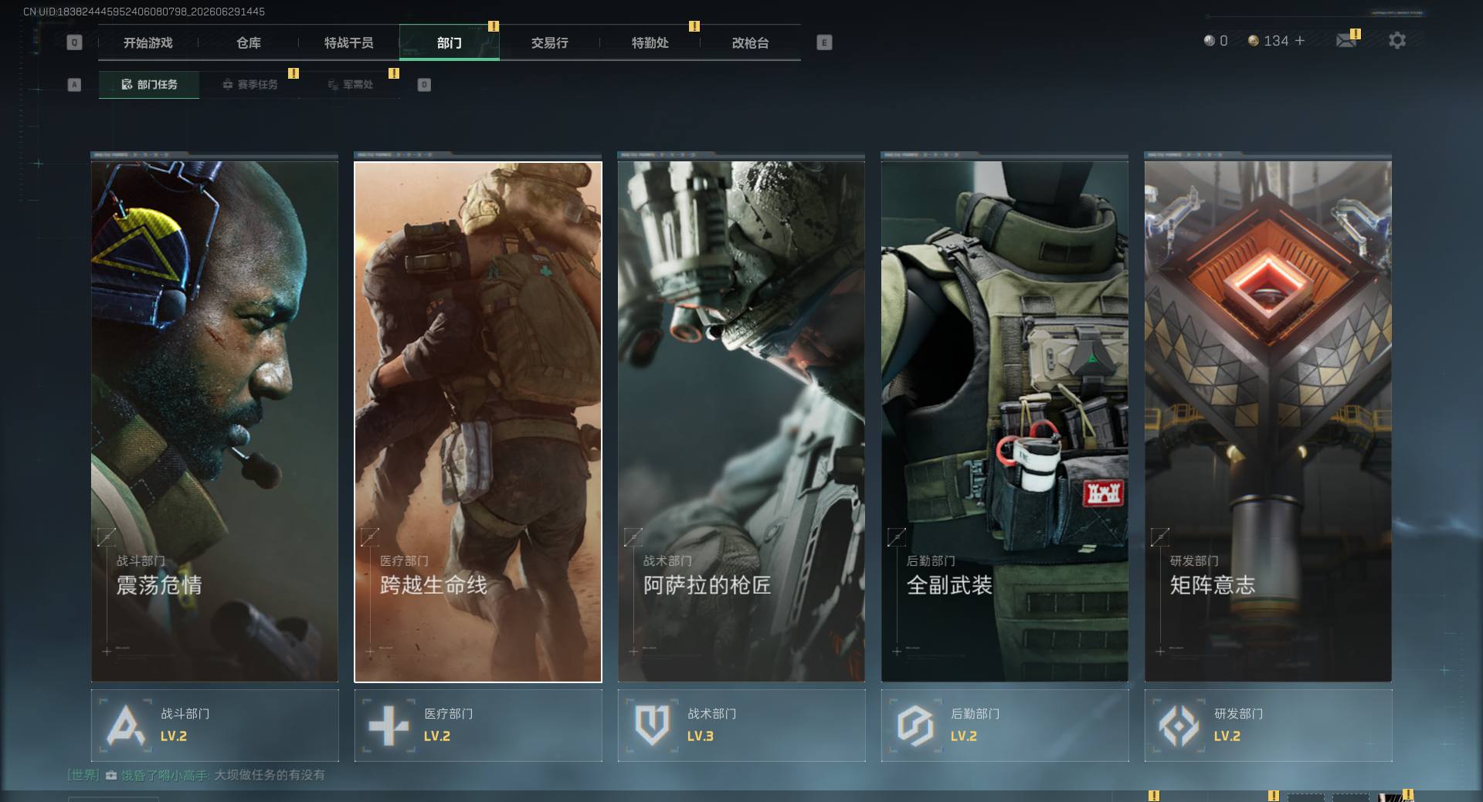Click the 战斗部门 letter-A emblem icon
The width and height of the screenshot is (1483, 802).
(126, 726)
